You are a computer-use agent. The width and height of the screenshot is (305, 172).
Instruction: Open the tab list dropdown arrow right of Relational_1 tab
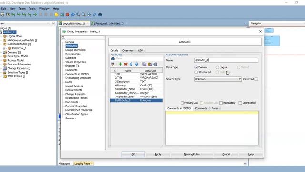click(246, 23)
